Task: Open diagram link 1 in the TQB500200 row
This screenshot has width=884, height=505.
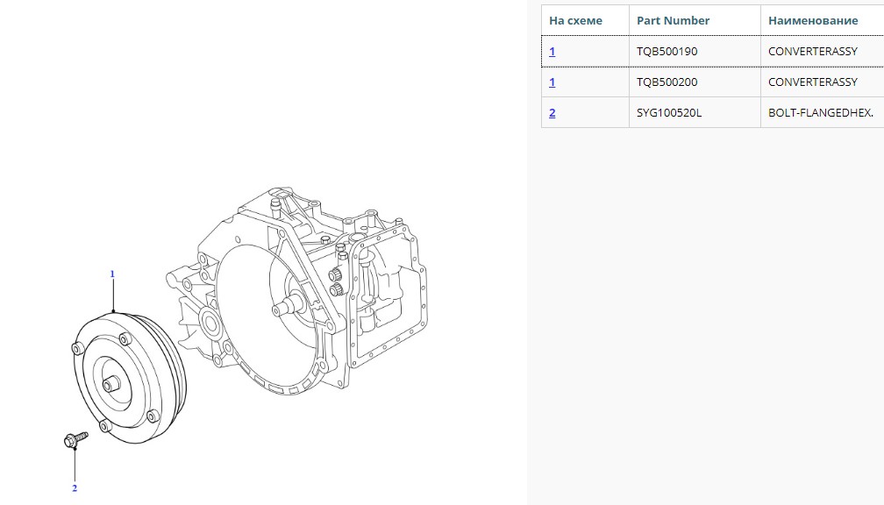Action: pos(552,82)
